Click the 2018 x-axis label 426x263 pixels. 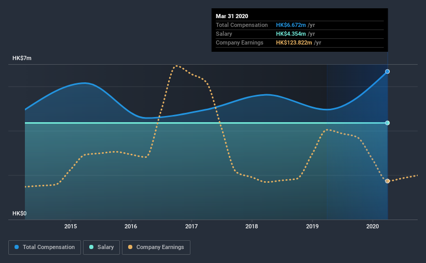pos(252,226)
